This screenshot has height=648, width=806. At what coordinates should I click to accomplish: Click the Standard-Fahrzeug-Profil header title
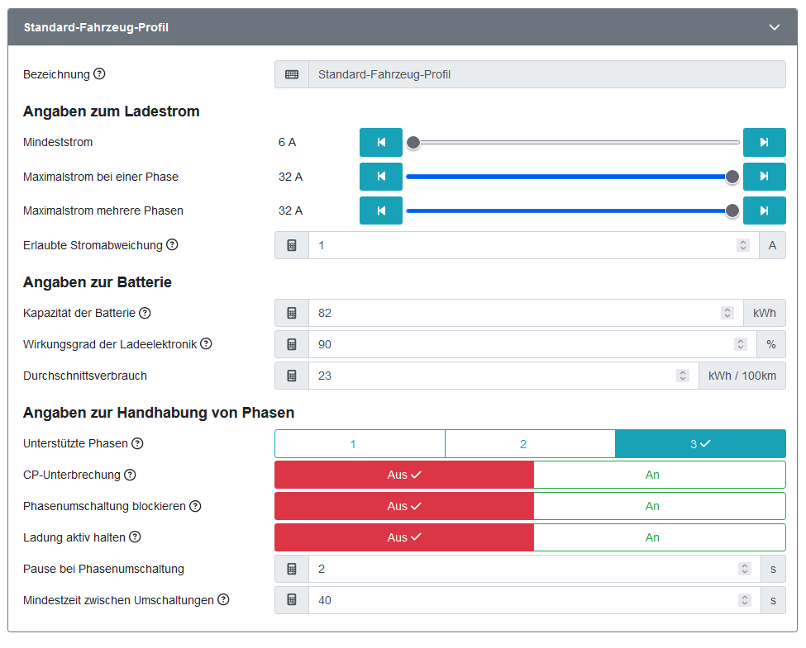[x=96, y=27]
